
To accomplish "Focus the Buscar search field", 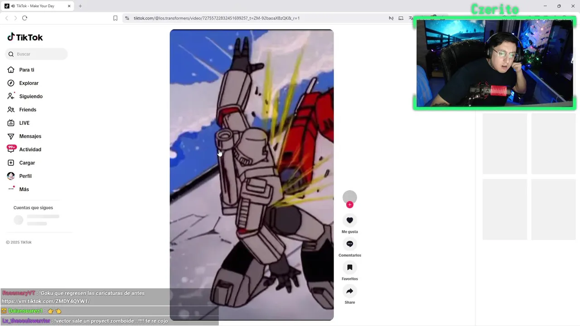I will point(36,54).
